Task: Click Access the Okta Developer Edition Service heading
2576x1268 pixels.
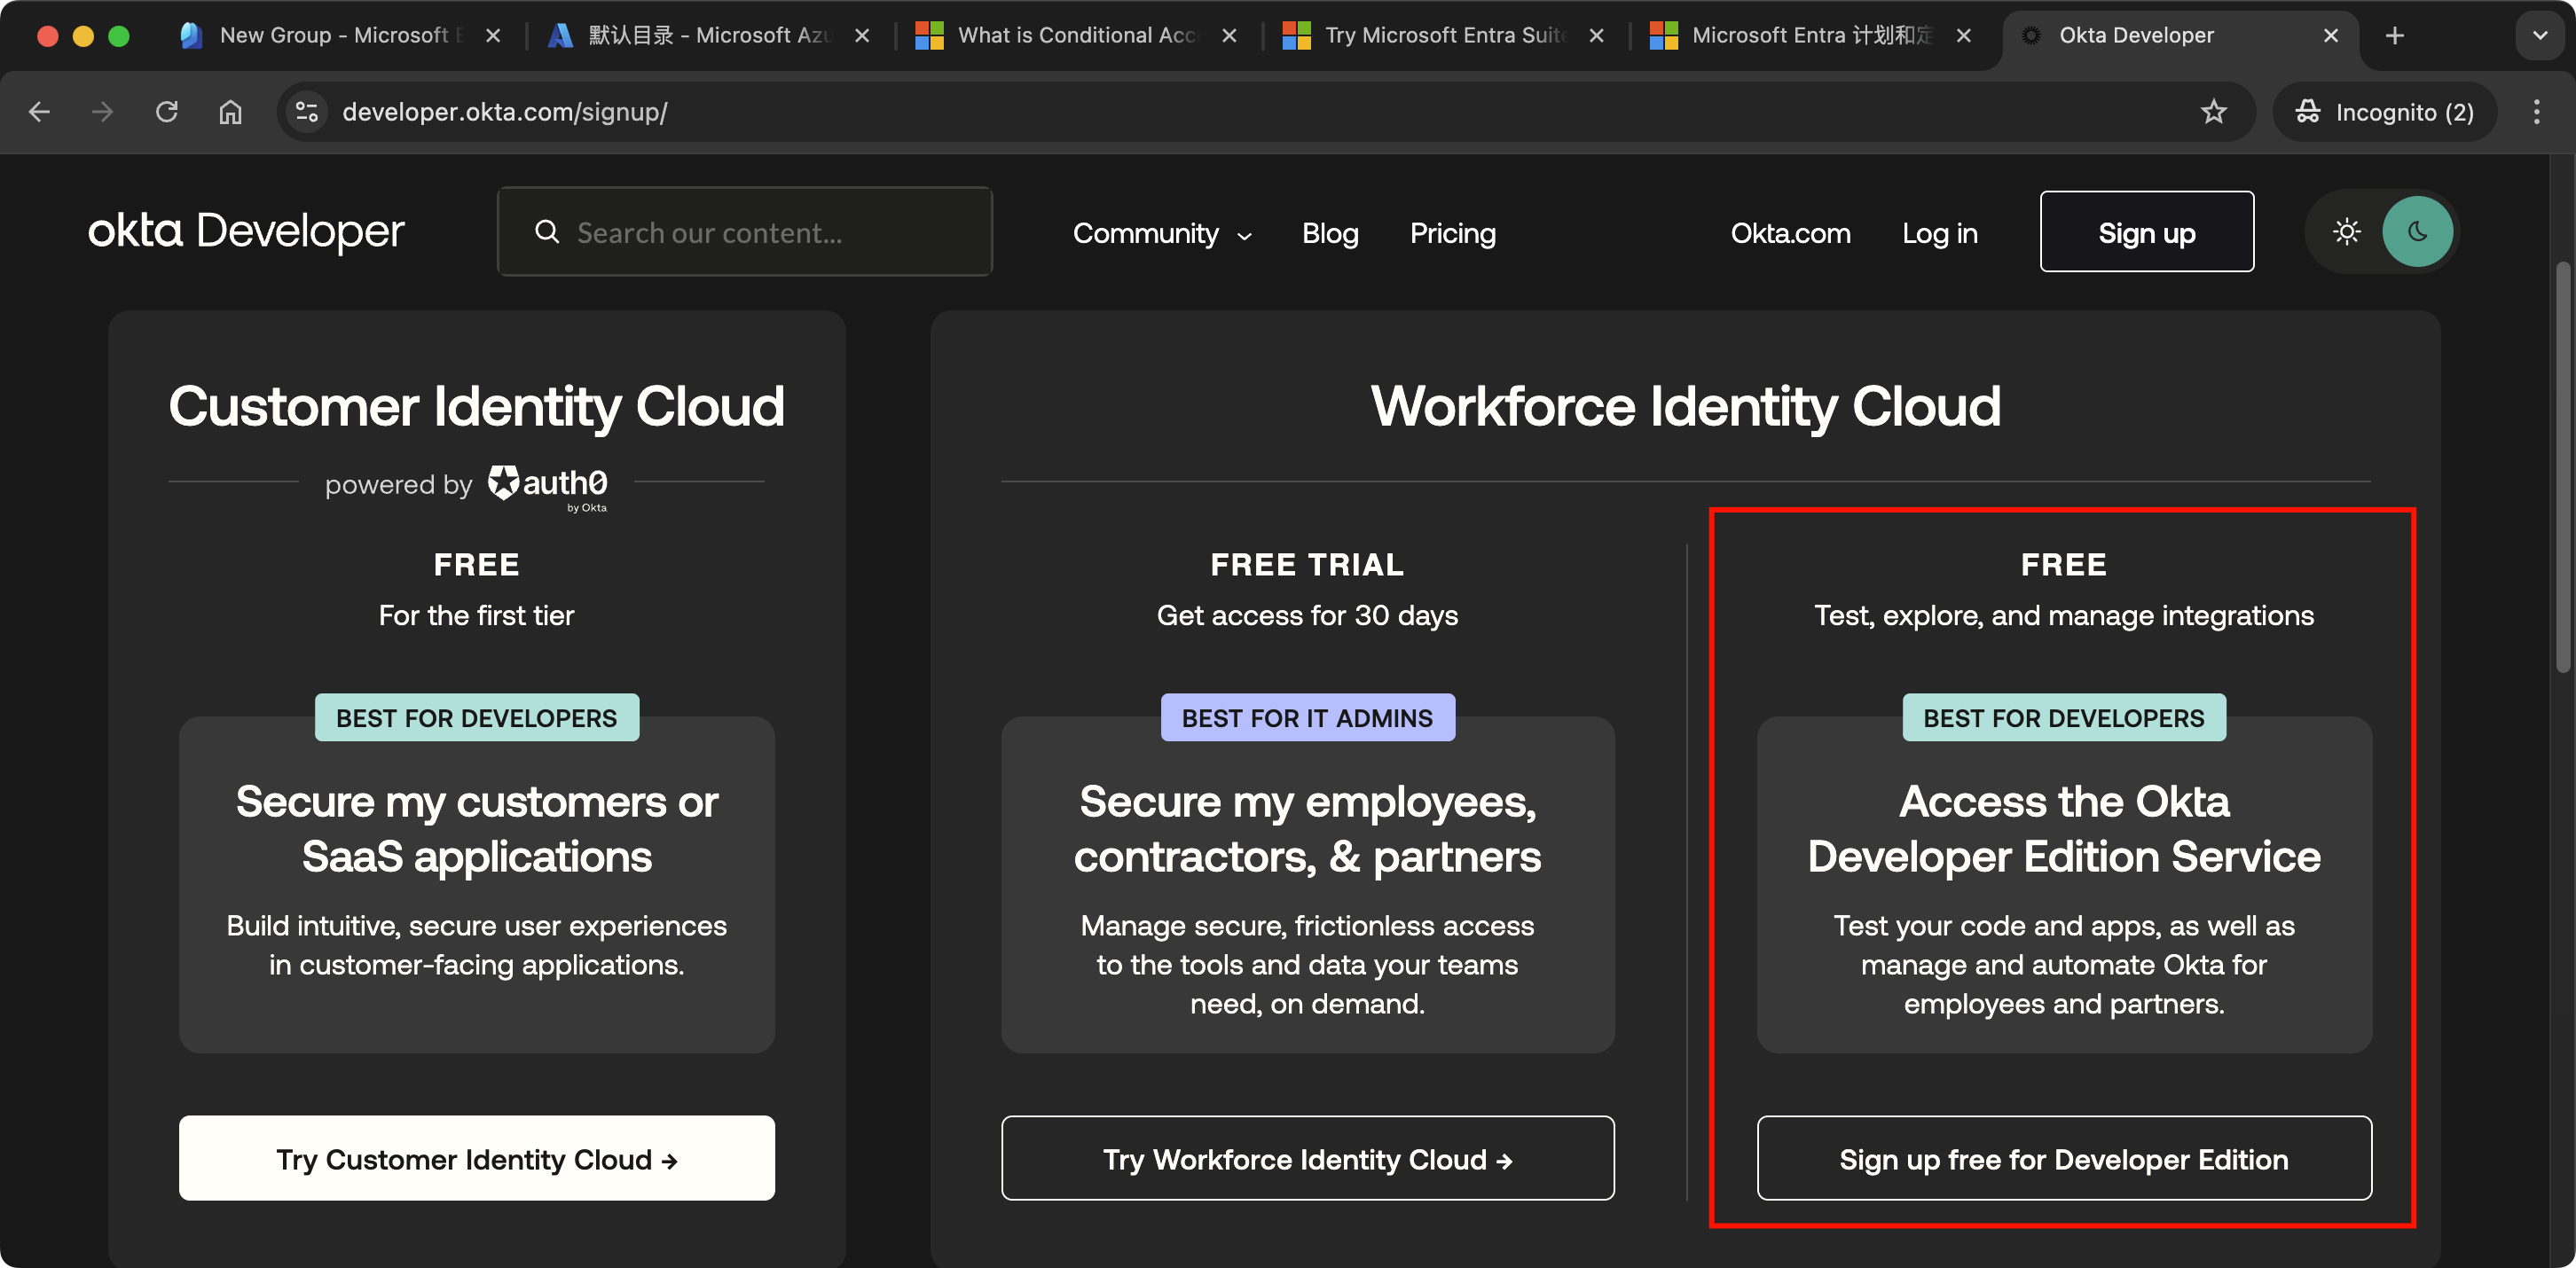Action: pos(2064,828)
